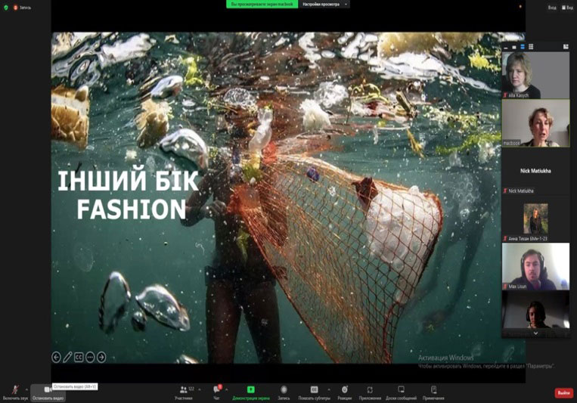Click the red Запись recording indicator

click(x=22, y=8)
